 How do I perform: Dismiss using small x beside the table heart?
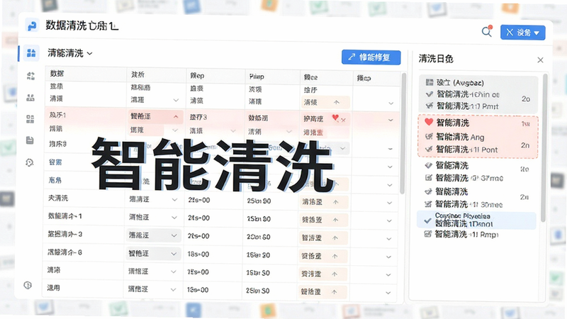click(x=344, y=120)
